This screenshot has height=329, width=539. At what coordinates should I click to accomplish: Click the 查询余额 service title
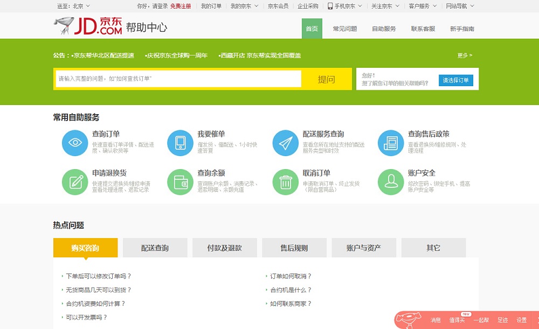point(211,173)
